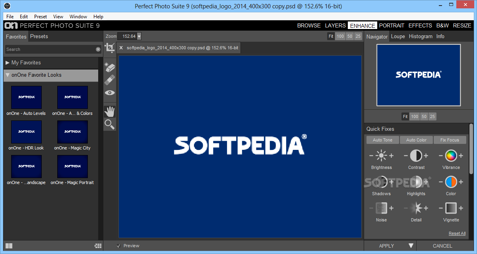
Task: Select the Perfect Eraser tool
Action: coord(109,66)
